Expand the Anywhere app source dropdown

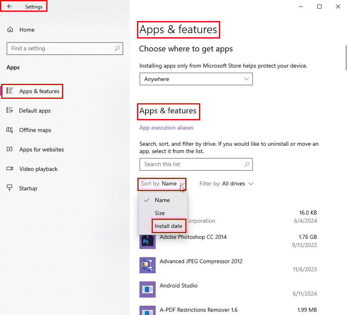coord(196,79)
